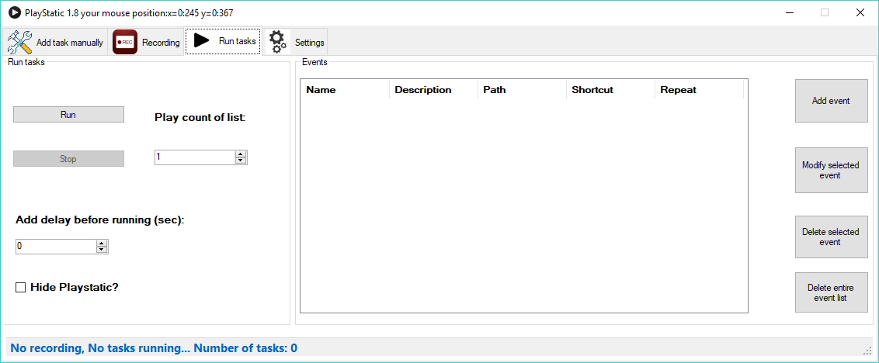Click the wrench and screwdriver tools icon
The width and height of the screenshot is (879, 363).
pyautogui.click(x=19, y=42)
